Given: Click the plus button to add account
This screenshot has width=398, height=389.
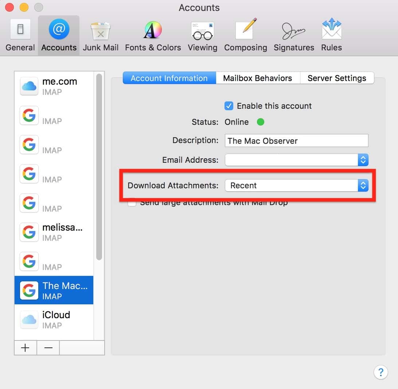Looking at the screenshot, I should tap(25, 348).
